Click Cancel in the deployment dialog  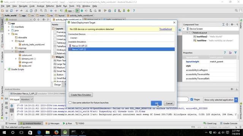[x=169, y=103]
